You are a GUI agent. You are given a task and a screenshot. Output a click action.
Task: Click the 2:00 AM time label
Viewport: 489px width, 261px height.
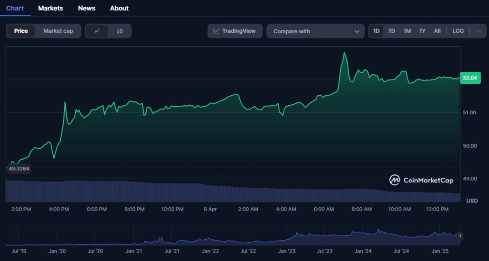(x=248, y=210)
